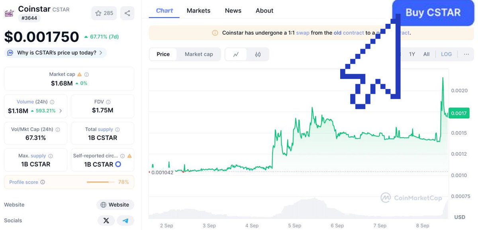The height and width of the screenshot is (230, 478).
Task: Show Self-reported circulating supply info icon
Action: point(123,156)
